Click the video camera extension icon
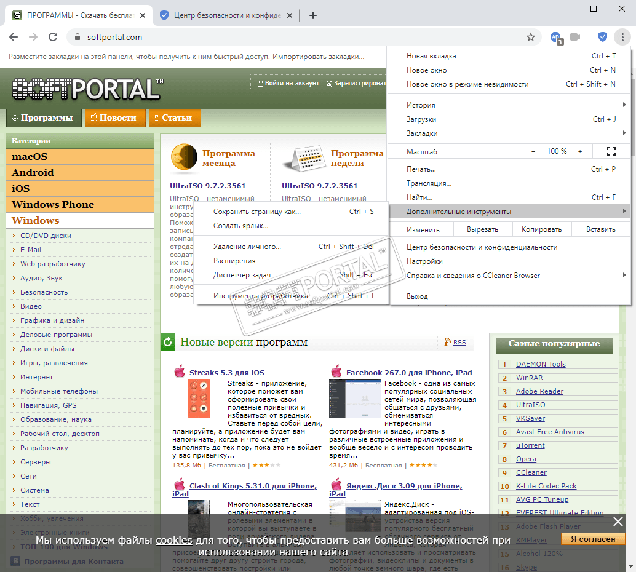Viewport: 636px width, 572px height. (x=575, y=38)
